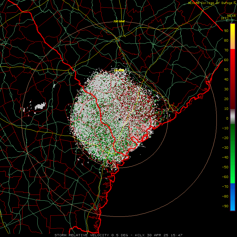The height and width of the screenshot is (237, 237).
Task: Click the isolated gray echo west of radar
Action: pyautogui.click(x=40, y=106)
